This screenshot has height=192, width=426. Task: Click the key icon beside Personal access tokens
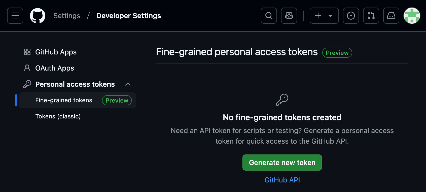(x=27, y=84)
